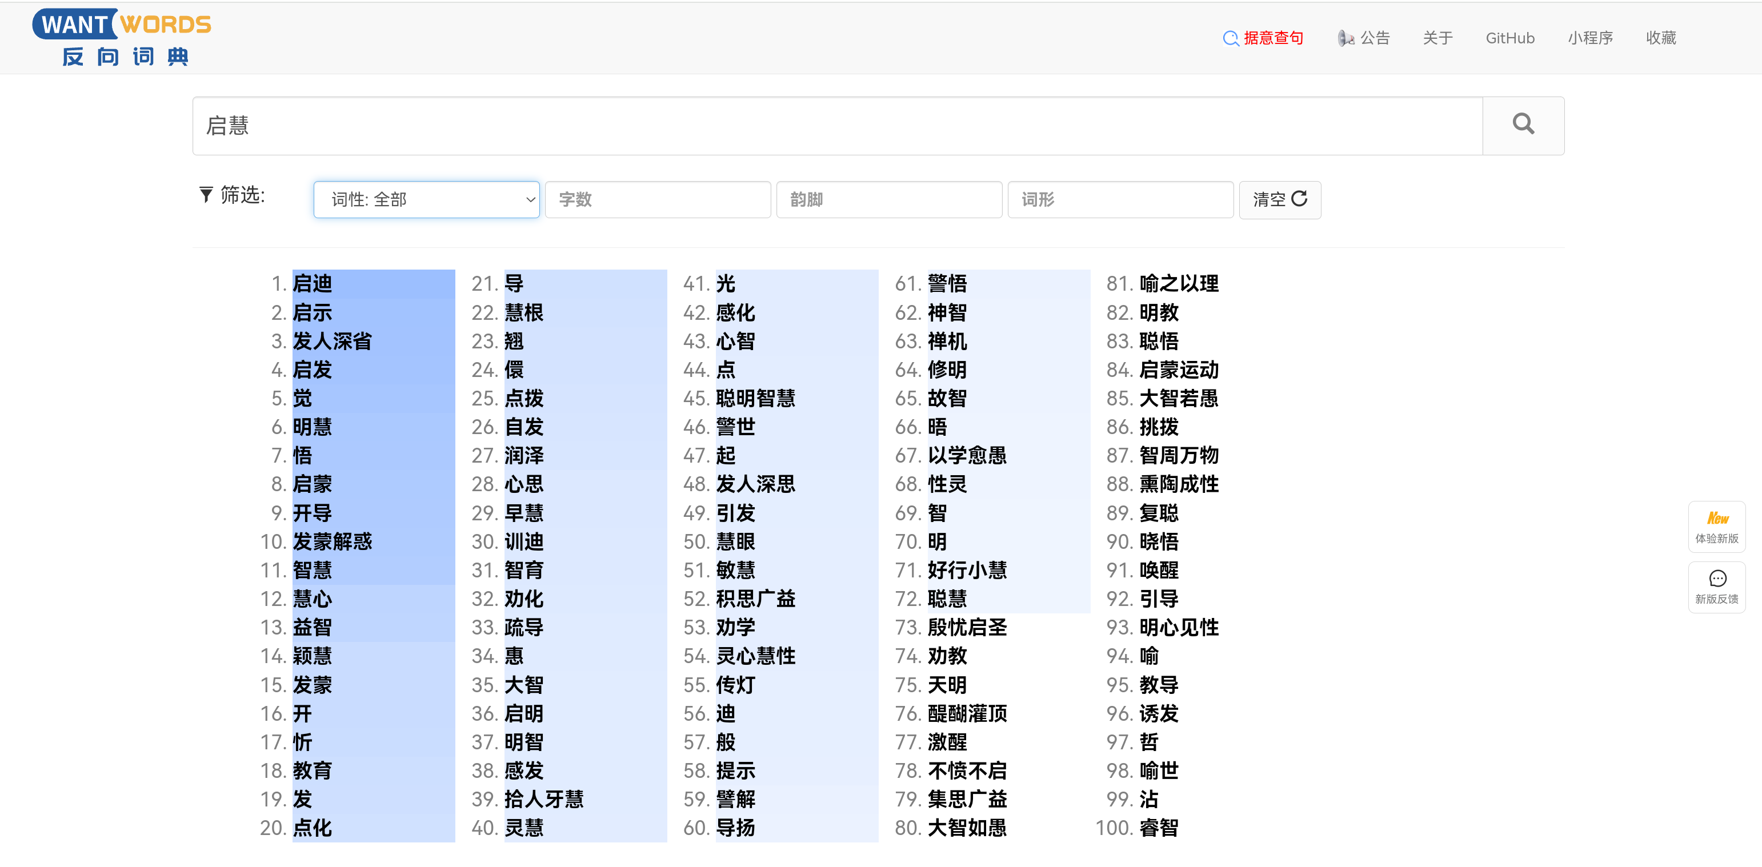Select result word 启蒙
1762x867 pixels.
coord(313,484)
